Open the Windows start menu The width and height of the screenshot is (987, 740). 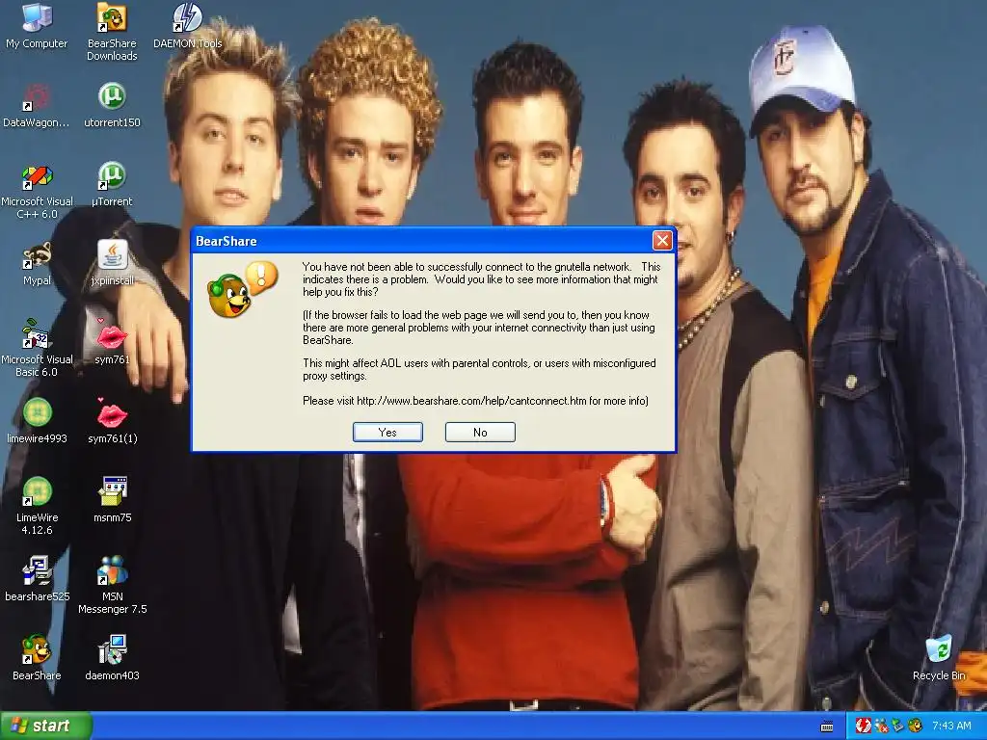pos(46,726)
